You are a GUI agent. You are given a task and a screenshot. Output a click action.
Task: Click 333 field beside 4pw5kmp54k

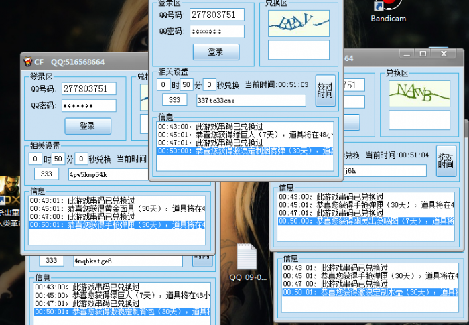click(x=46, y=174)
